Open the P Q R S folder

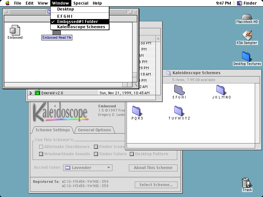(136, 111)
